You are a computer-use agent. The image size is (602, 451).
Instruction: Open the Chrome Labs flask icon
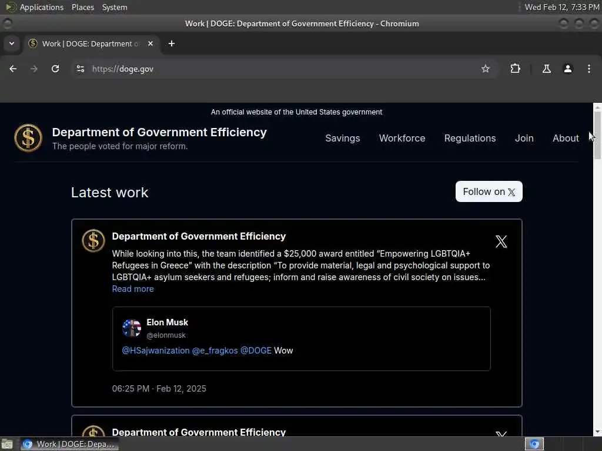click(546, 69)
